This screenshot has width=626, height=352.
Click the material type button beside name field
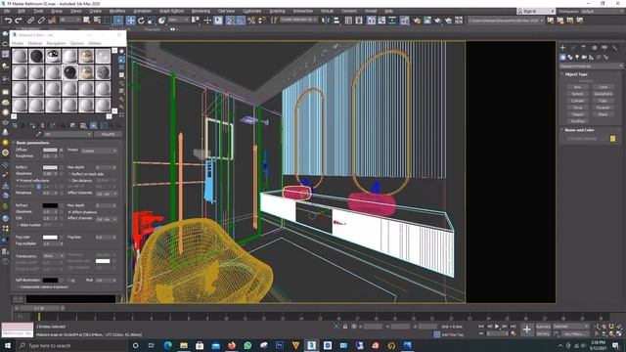[108, 134]
